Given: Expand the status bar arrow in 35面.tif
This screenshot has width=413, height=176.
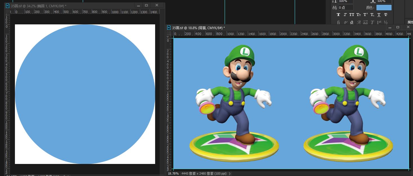Looking at the screenshot, I should (230, 174).
